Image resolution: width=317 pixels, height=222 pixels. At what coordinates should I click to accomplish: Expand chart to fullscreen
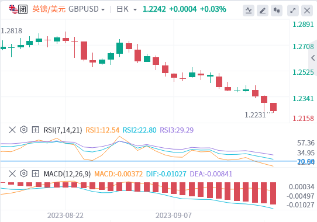293,11
